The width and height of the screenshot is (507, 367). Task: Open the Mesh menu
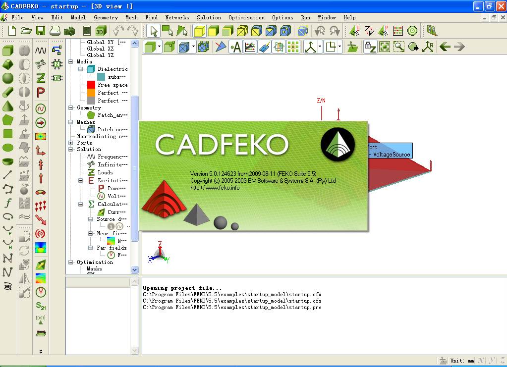[x=132, y=17]
